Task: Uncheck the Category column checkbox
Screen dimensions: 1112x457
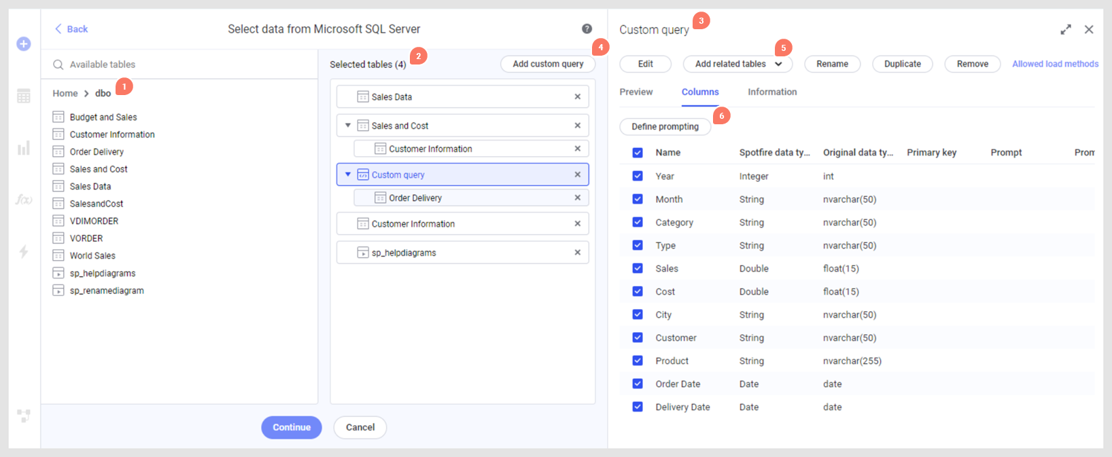Action: pos(638,222)
